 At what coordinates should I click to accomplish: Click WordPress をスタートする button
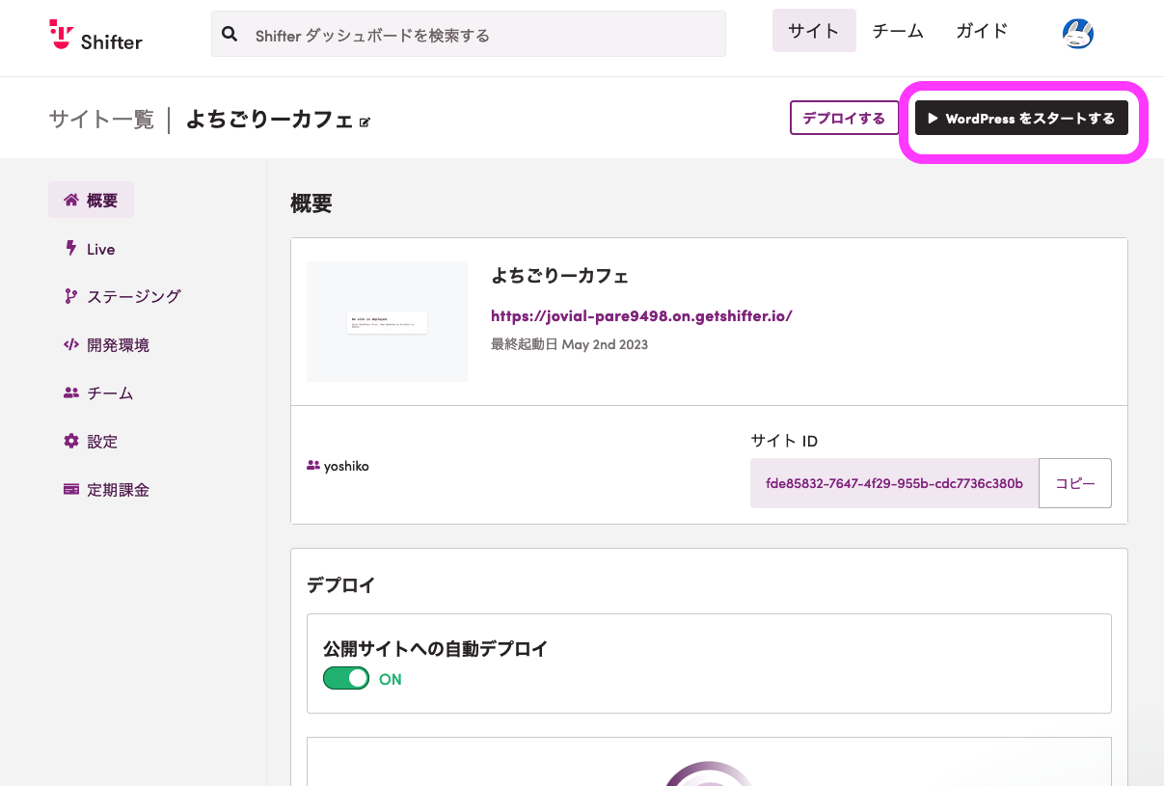1021,119
